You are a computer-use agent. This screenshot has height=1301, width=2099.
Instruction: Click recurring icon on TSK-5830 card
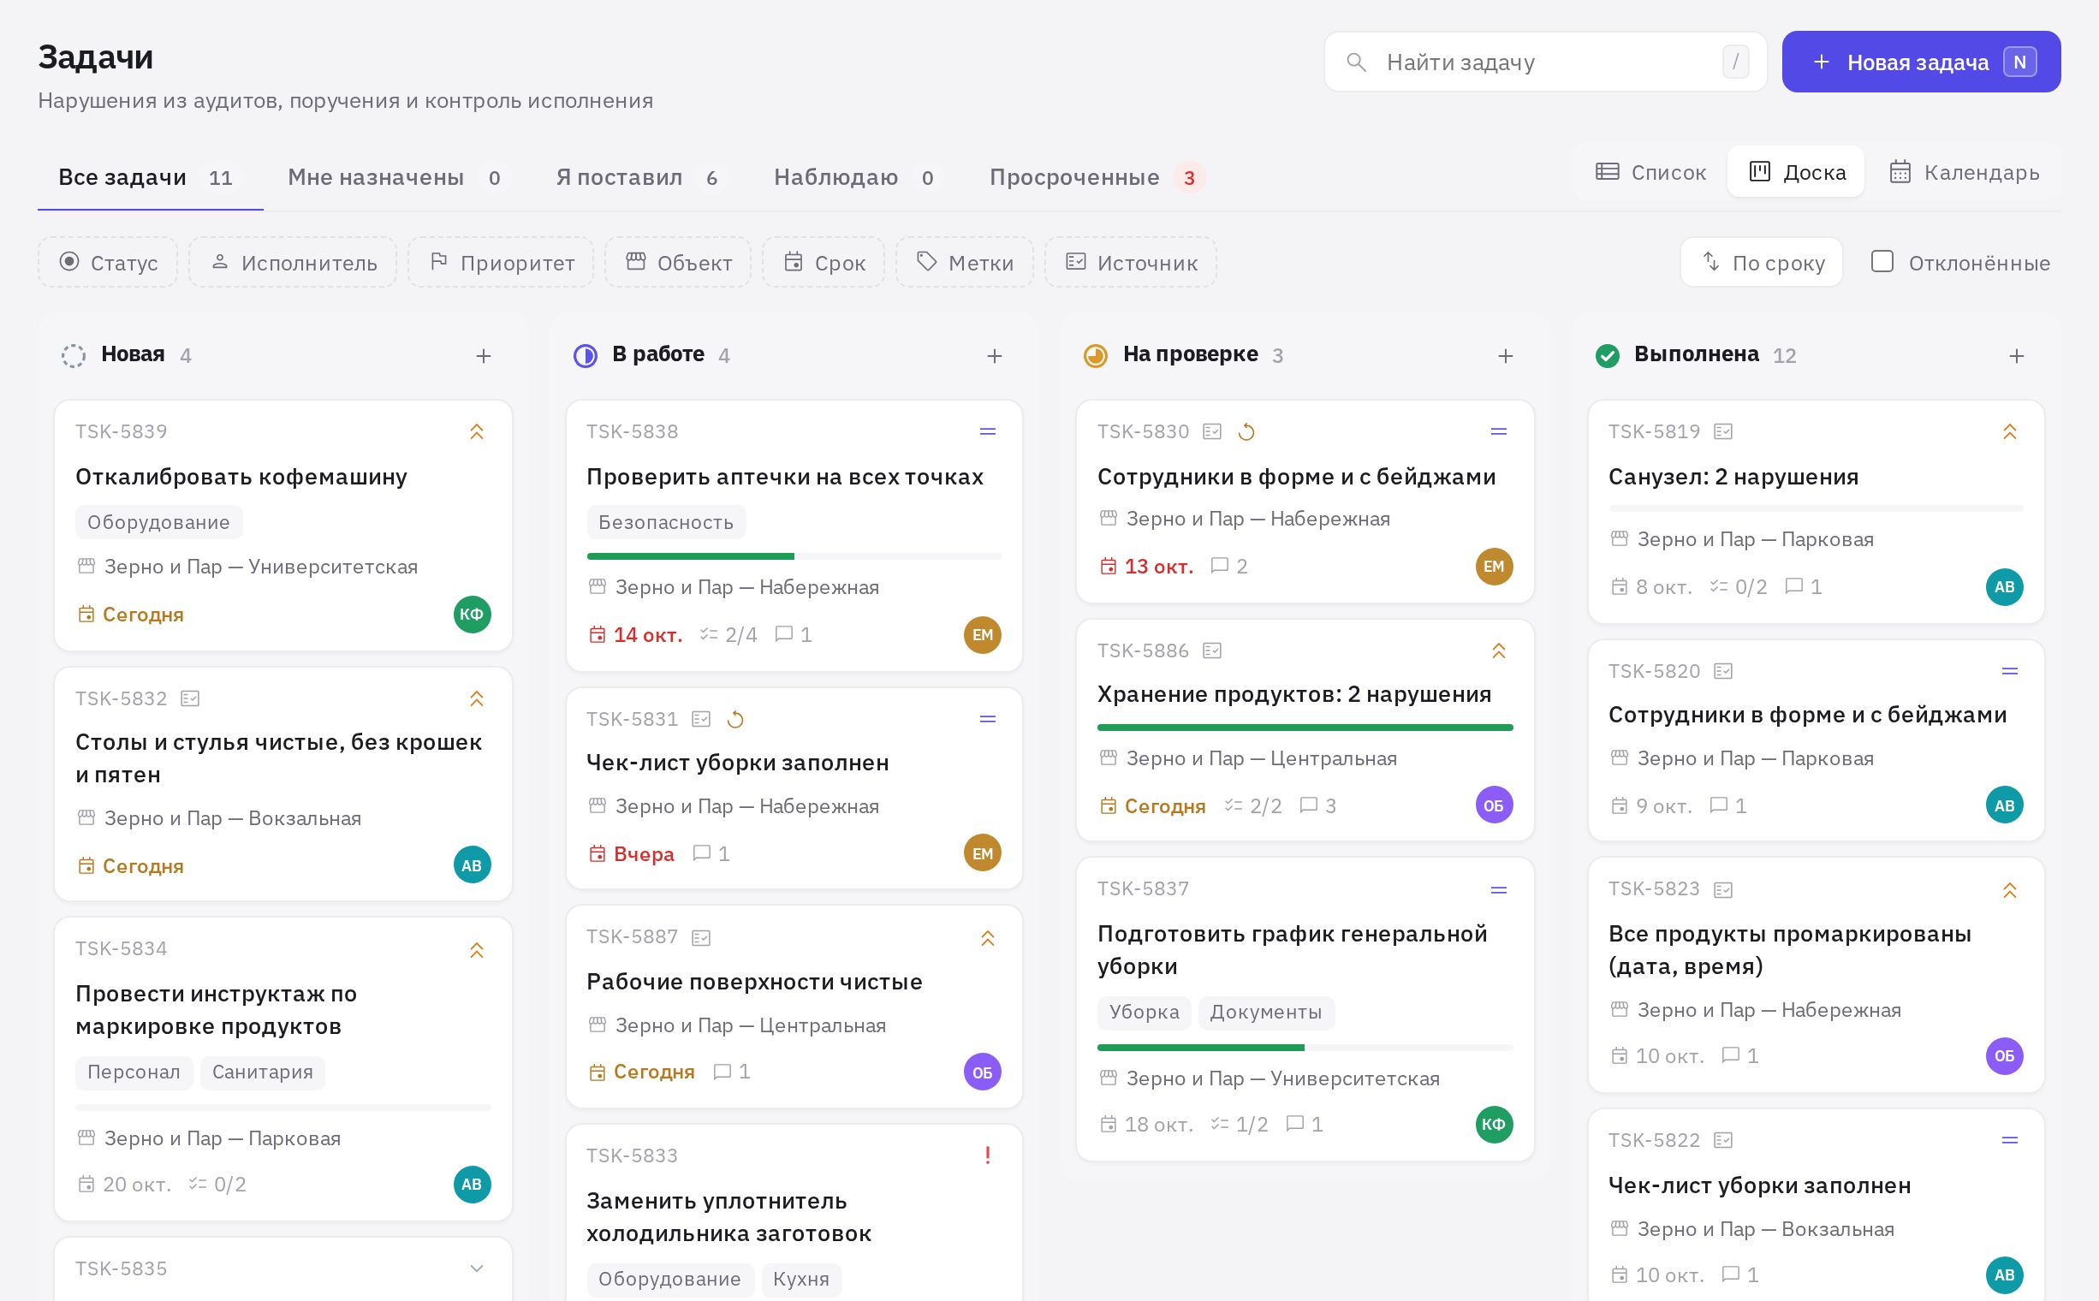click(x=1246, y=432)
